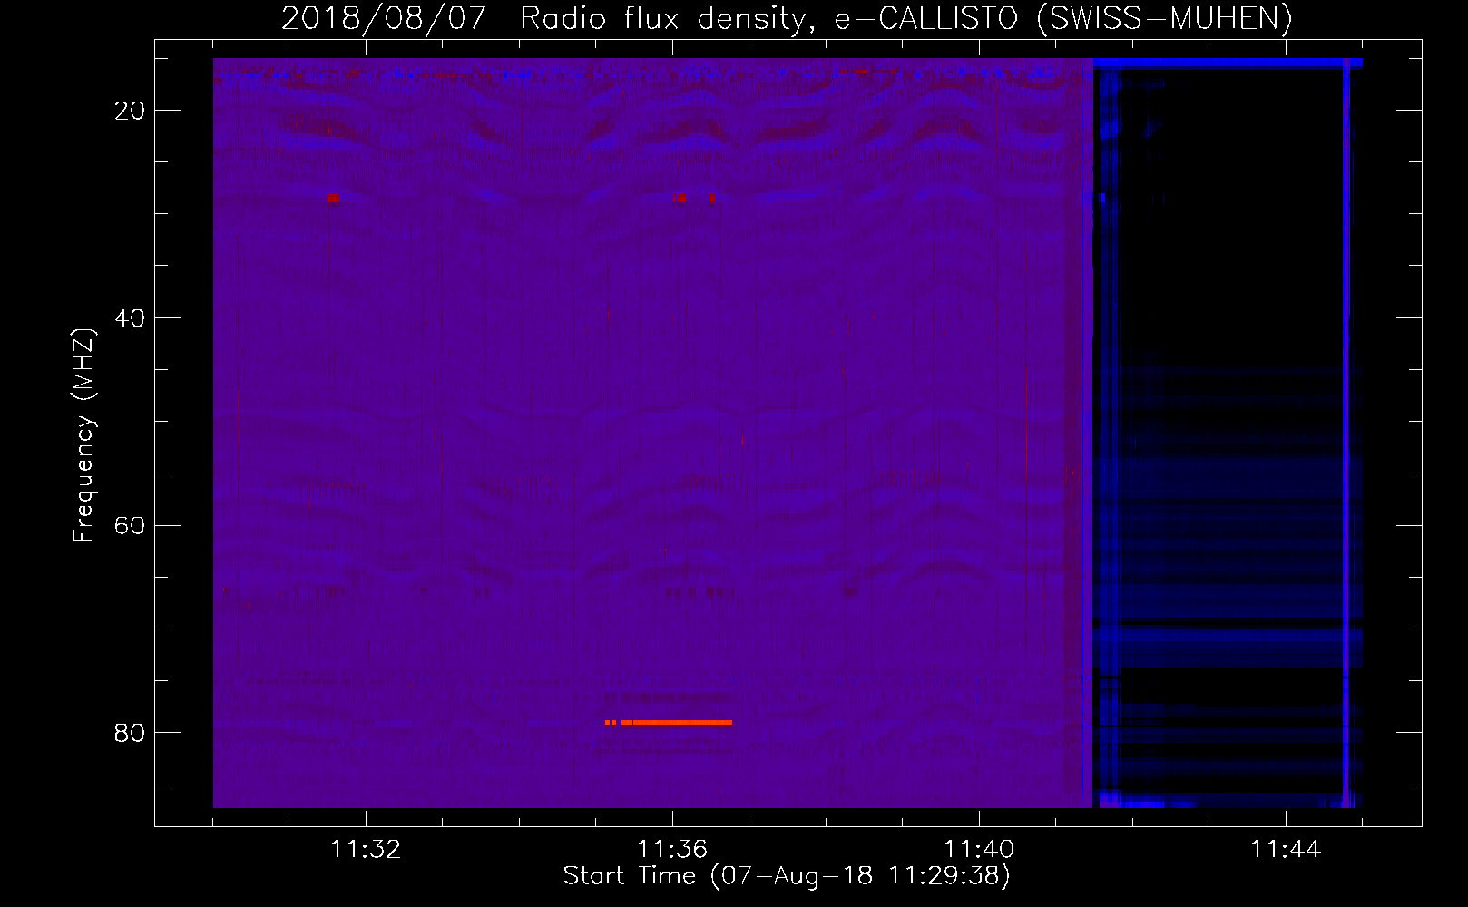This screenshot has height=907, width=1468.
Task: Click the 40 MHz frequency tick label
Action: coord(130,318)
